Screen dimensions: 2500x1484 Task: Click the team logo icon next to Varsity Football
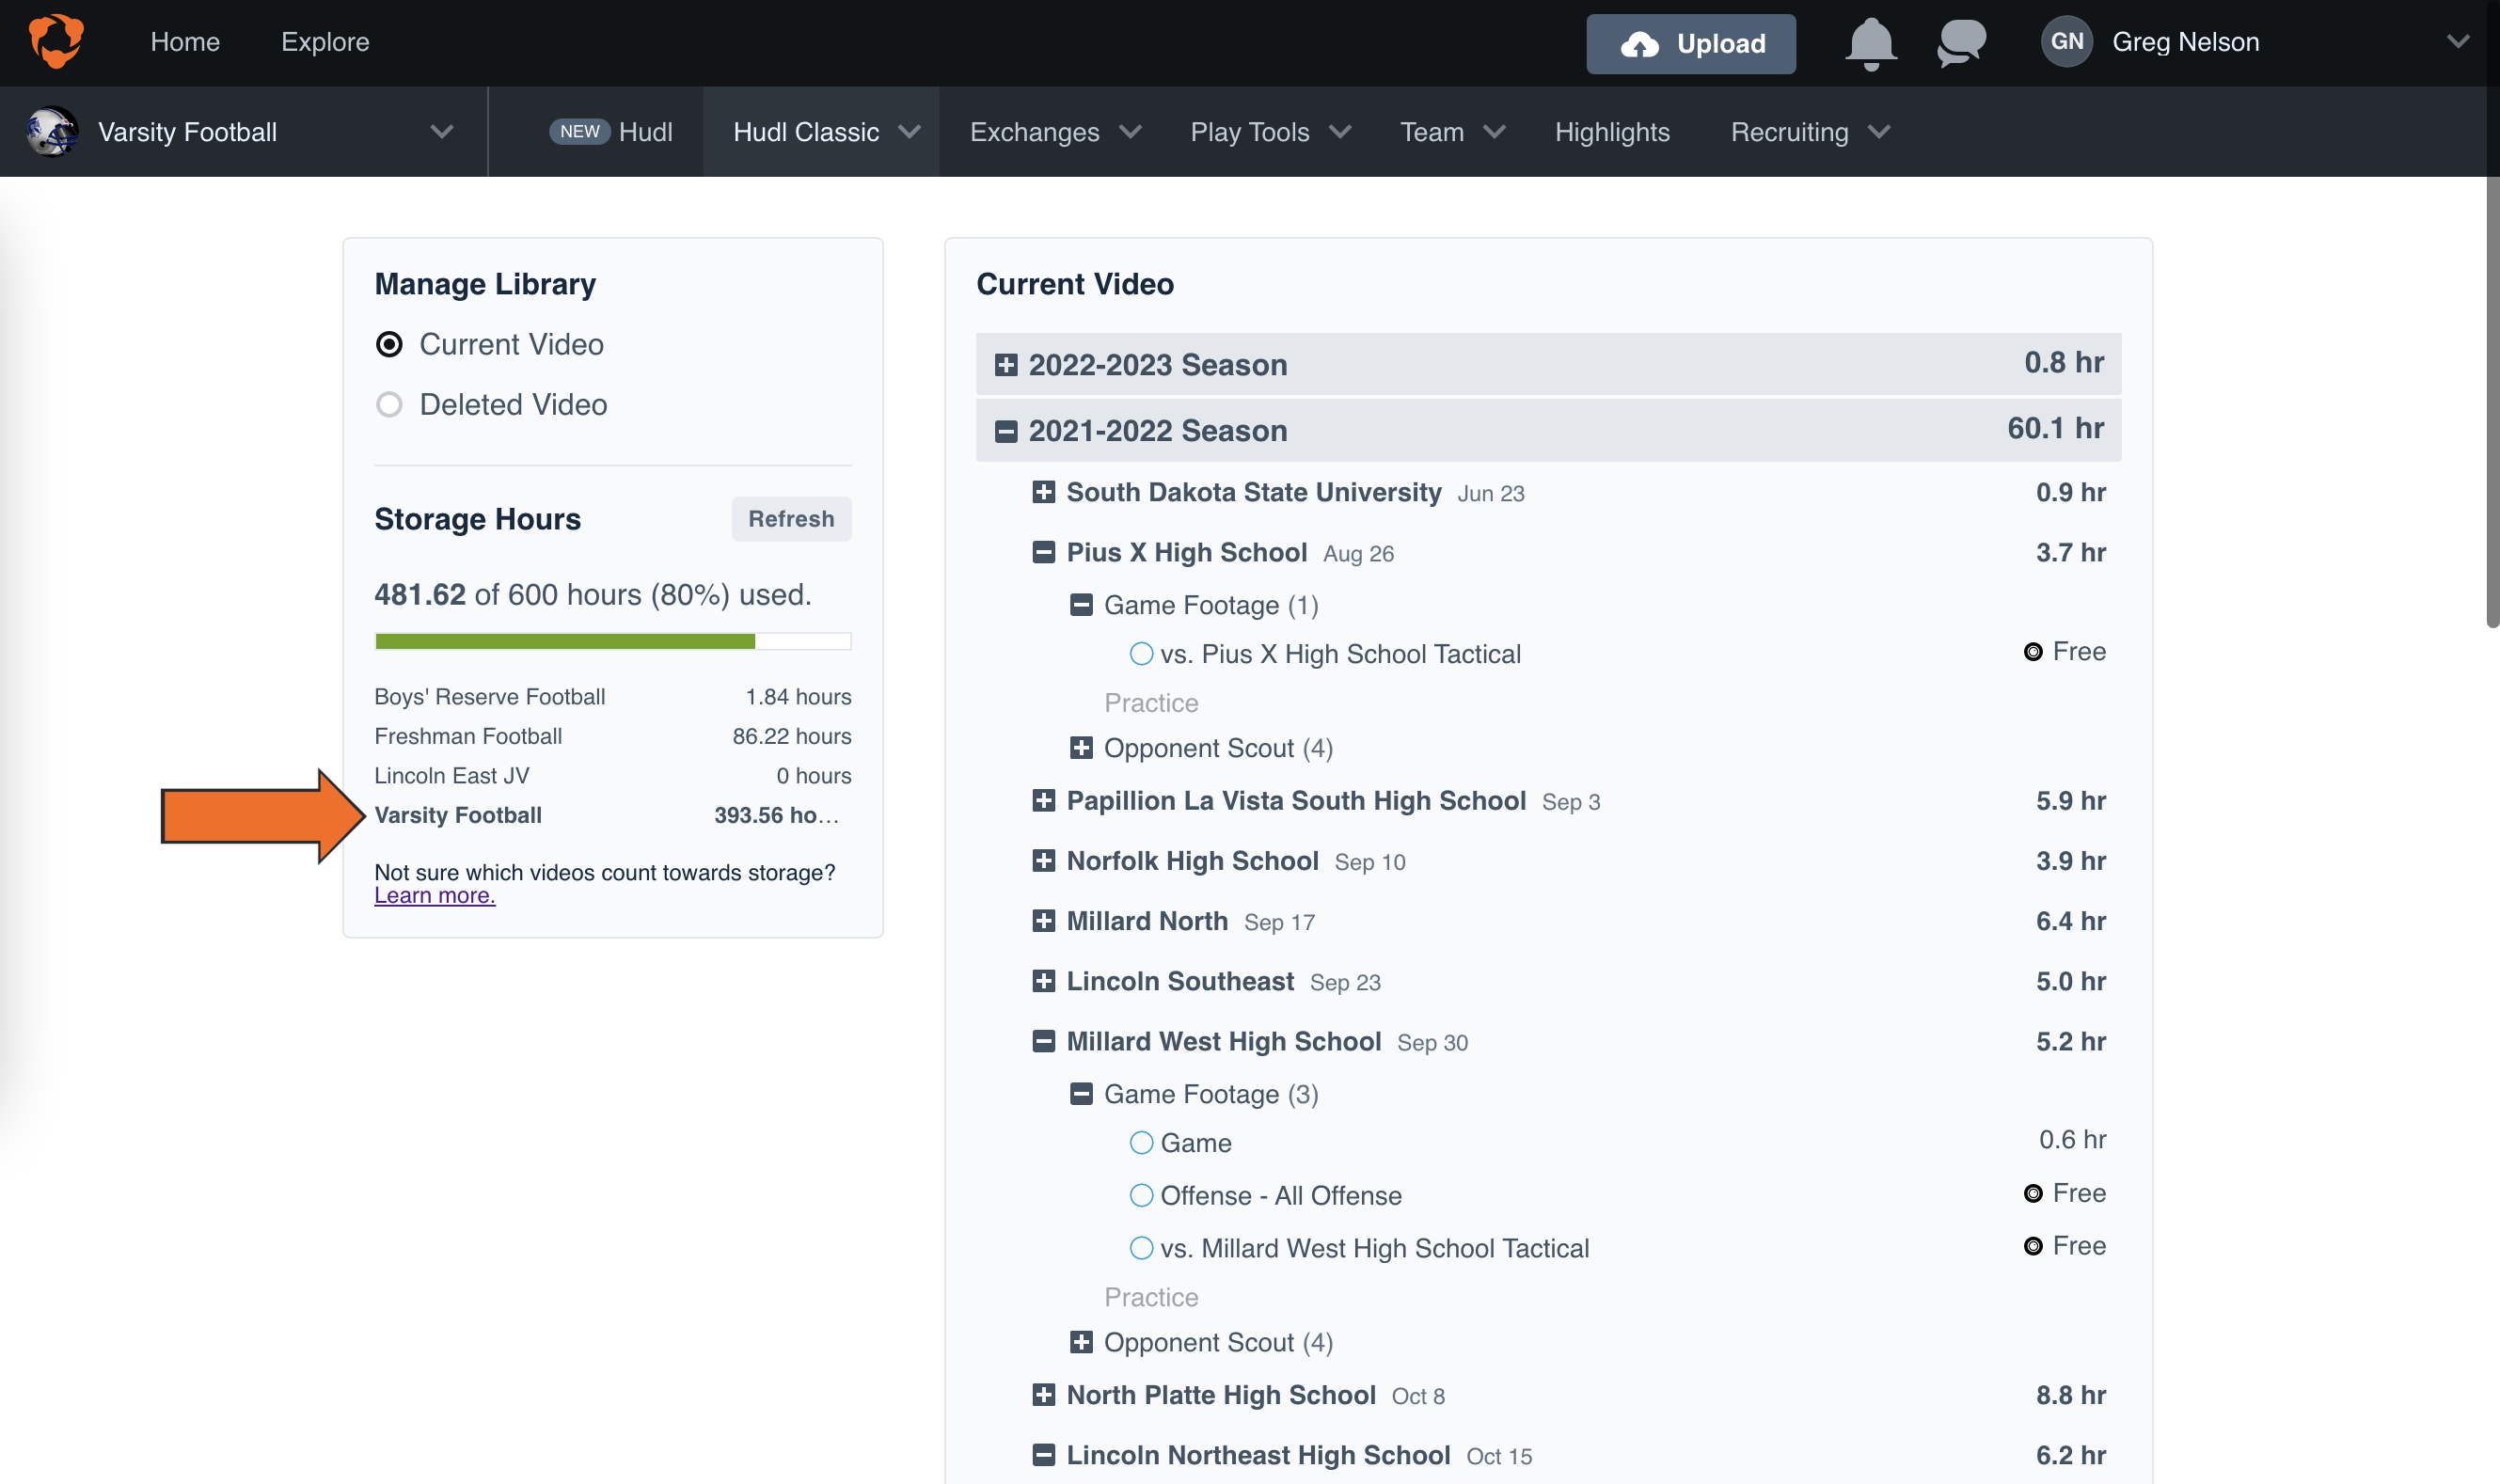[x=51, y=131]
